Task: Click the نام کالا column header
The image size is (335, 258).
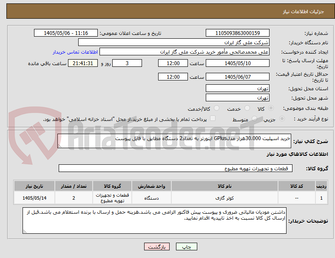Action: tap(224, 186)
